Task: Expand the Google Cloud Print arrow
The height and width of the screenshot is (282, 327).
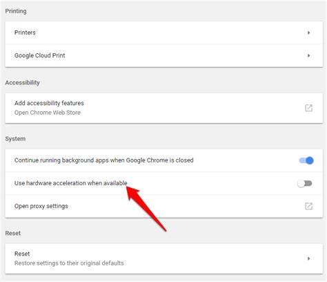Action: (x=308, y=55)
